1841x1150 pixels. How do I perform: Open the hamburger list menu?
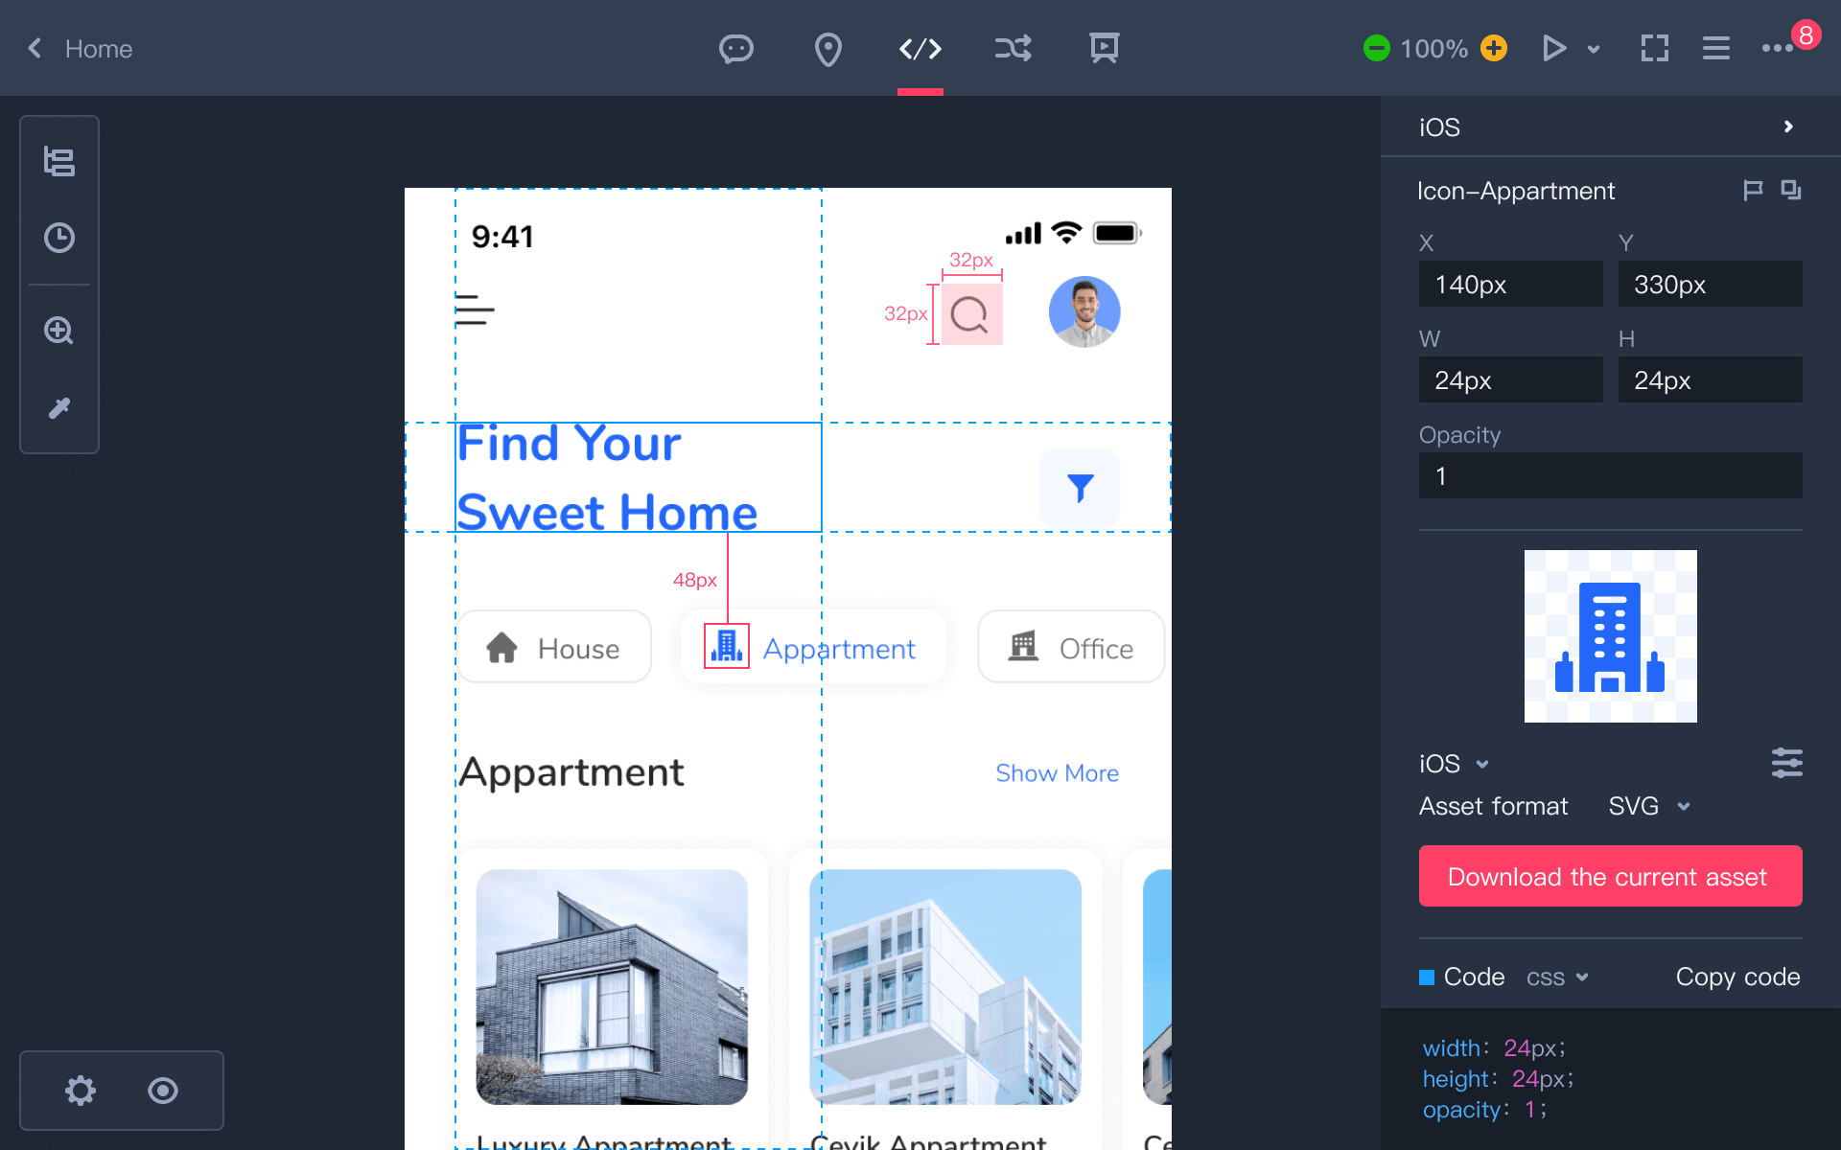tap(1715, 48)
